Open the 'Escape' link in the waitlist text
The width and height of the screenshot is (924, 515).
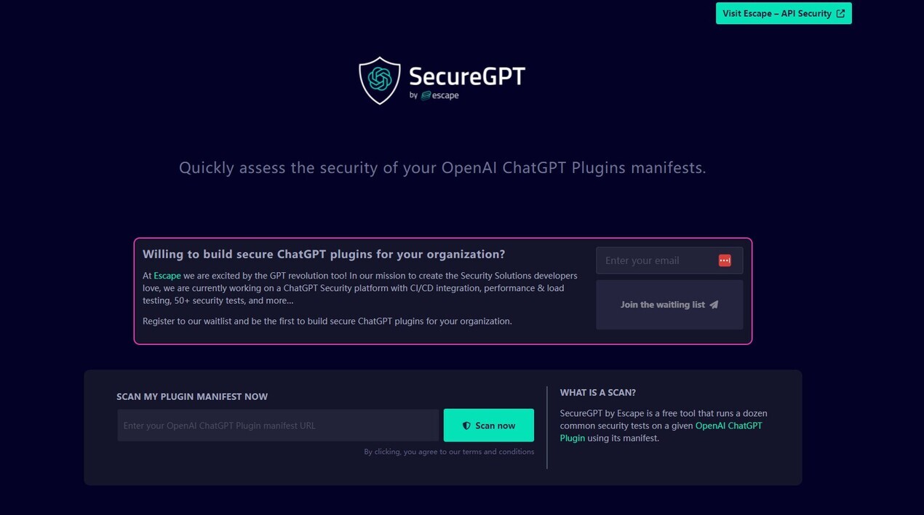point(167,276)
